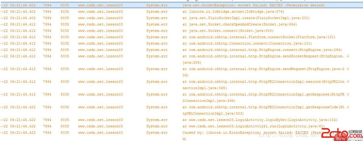The height and width of the screenshot is (141, 363).
Task: Select the Platform.connectSocket(Platform.java:131) line
Action: coord(259,37)
